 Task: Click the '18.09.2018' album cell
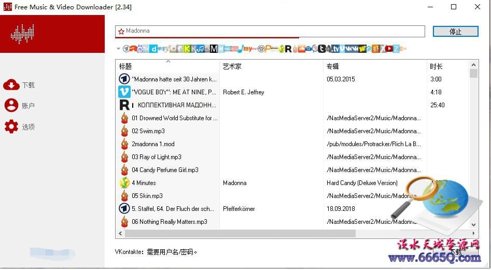click(341, 209)
